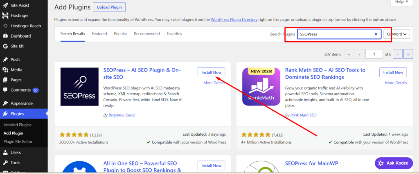
Task: Click 'Last Updated: 1 week ago' text
Action: tap(385, 134)
